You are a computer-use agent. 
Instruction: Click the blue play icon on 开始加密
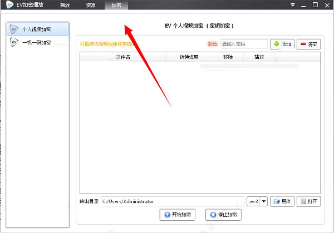(x=167, y=215)
